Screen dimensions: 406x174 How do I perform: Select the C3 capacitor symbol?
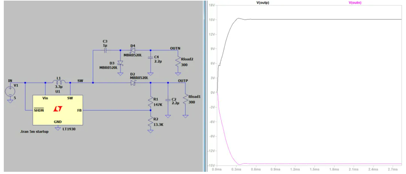pos(105,50)
